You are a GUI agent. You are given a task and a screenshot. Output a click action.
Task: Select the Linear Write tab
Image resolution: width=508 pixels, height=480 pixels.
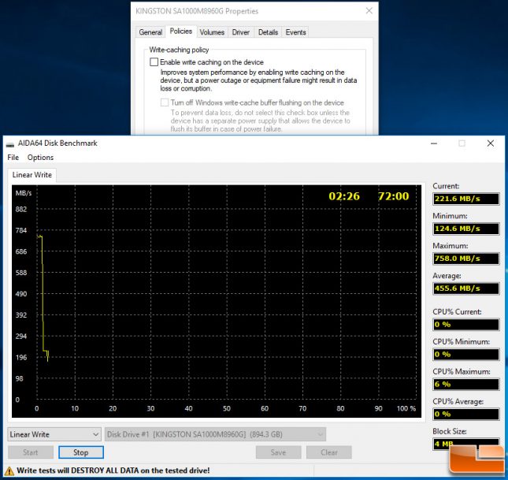(x=32, y=175)
